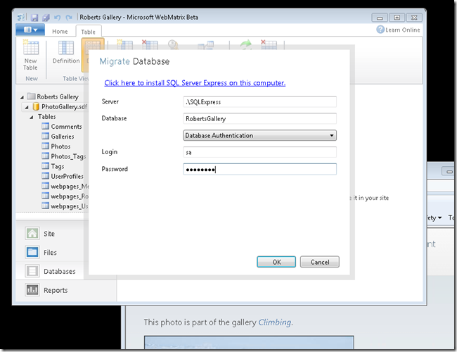Click the primary key icon in ribbon

click(x=173, y=44)
